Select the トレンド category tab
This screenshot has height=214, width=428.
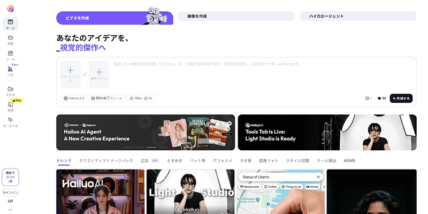[64, 161]
